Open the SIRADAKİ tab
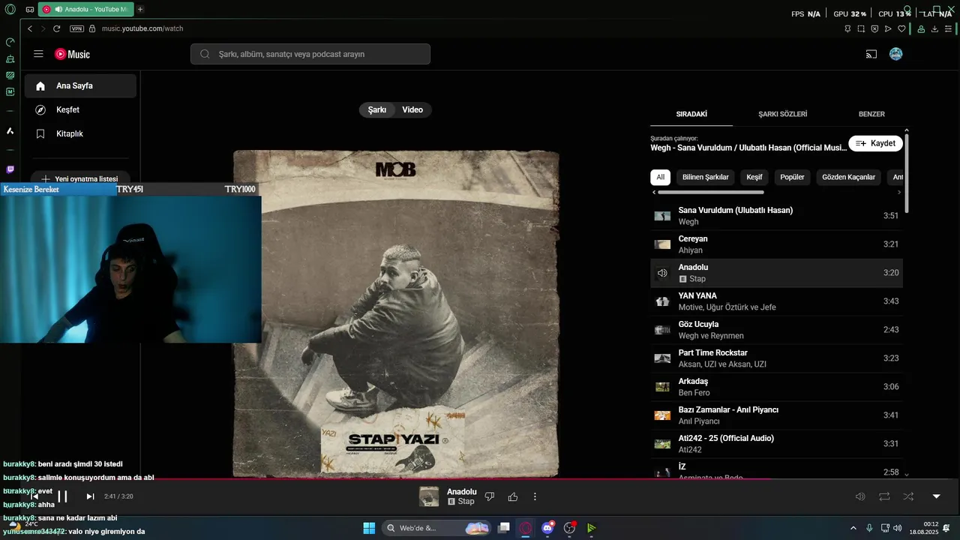960x540 pixels. pyautogui.click(x=691, y=114)
